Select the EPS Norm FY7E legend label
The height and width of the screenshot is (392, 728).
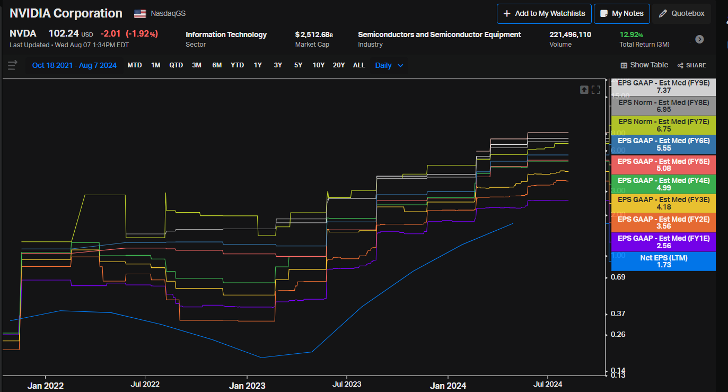click(x=663, y=125)
